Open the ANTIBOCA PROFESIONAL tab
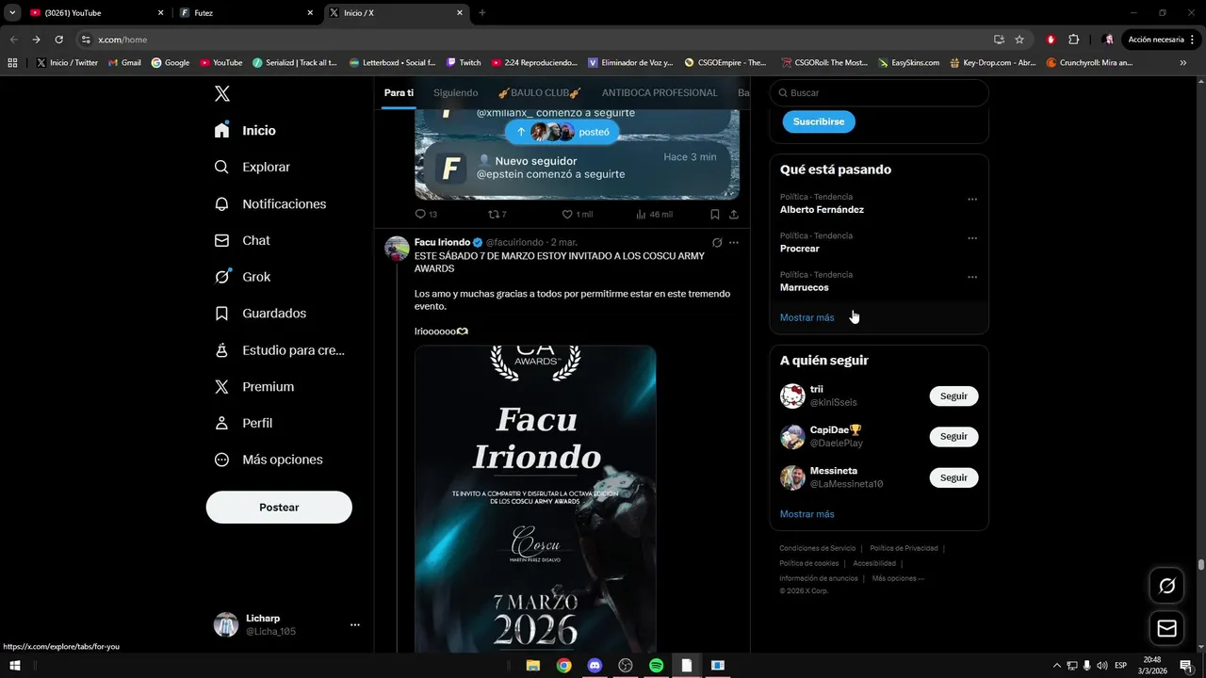Viewport: 1206px width, 678px height. coord(660,93)
